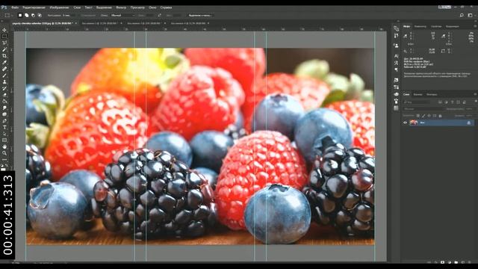Select the Brush tool

coord(4,75)
